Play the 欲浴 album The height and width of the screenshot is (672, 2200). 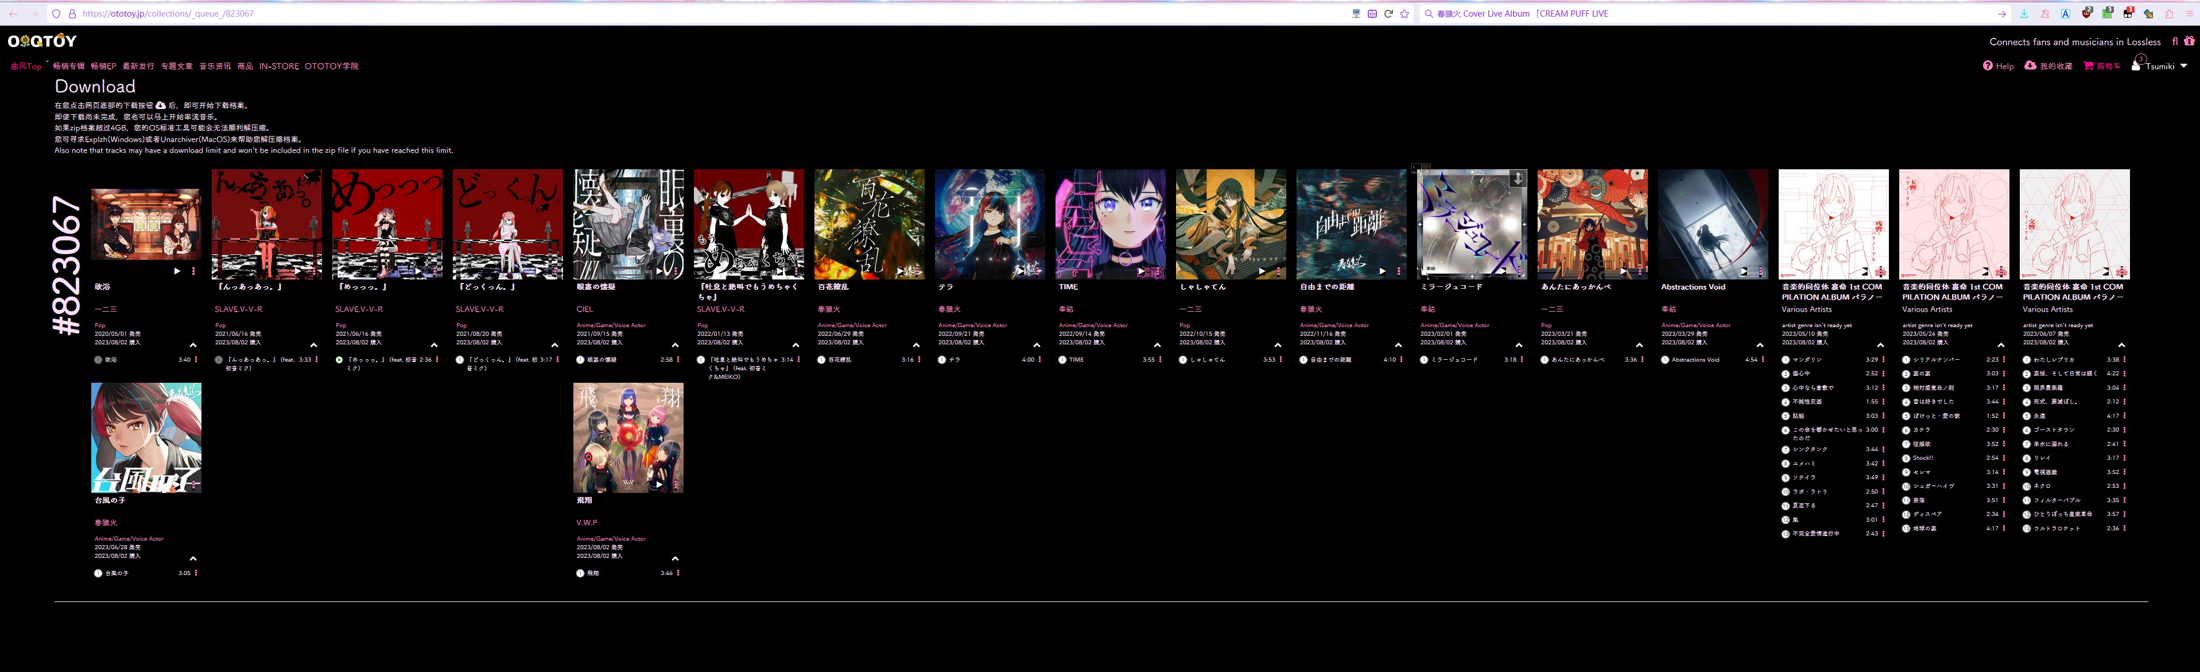(177, 271)
